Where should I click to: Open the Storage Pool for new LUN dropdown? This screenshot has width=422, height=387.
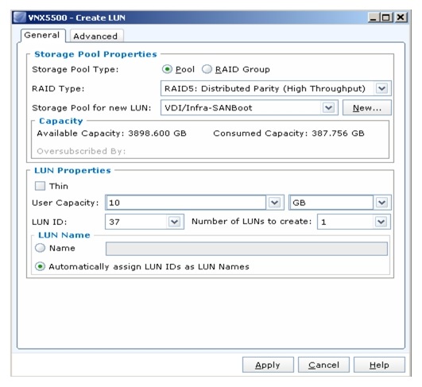coord(328,107)
